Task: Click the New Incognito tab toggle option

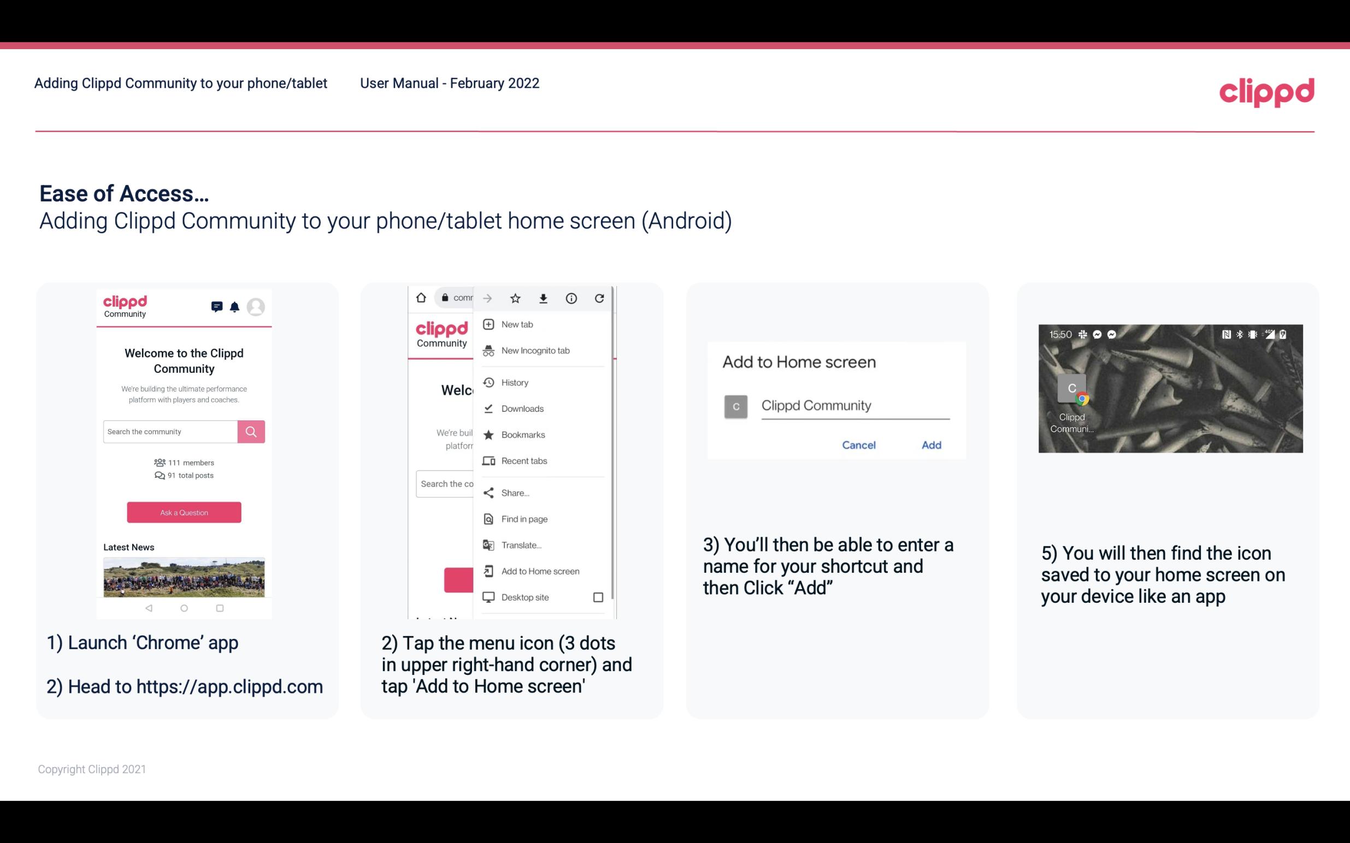Action: [534, 351]
